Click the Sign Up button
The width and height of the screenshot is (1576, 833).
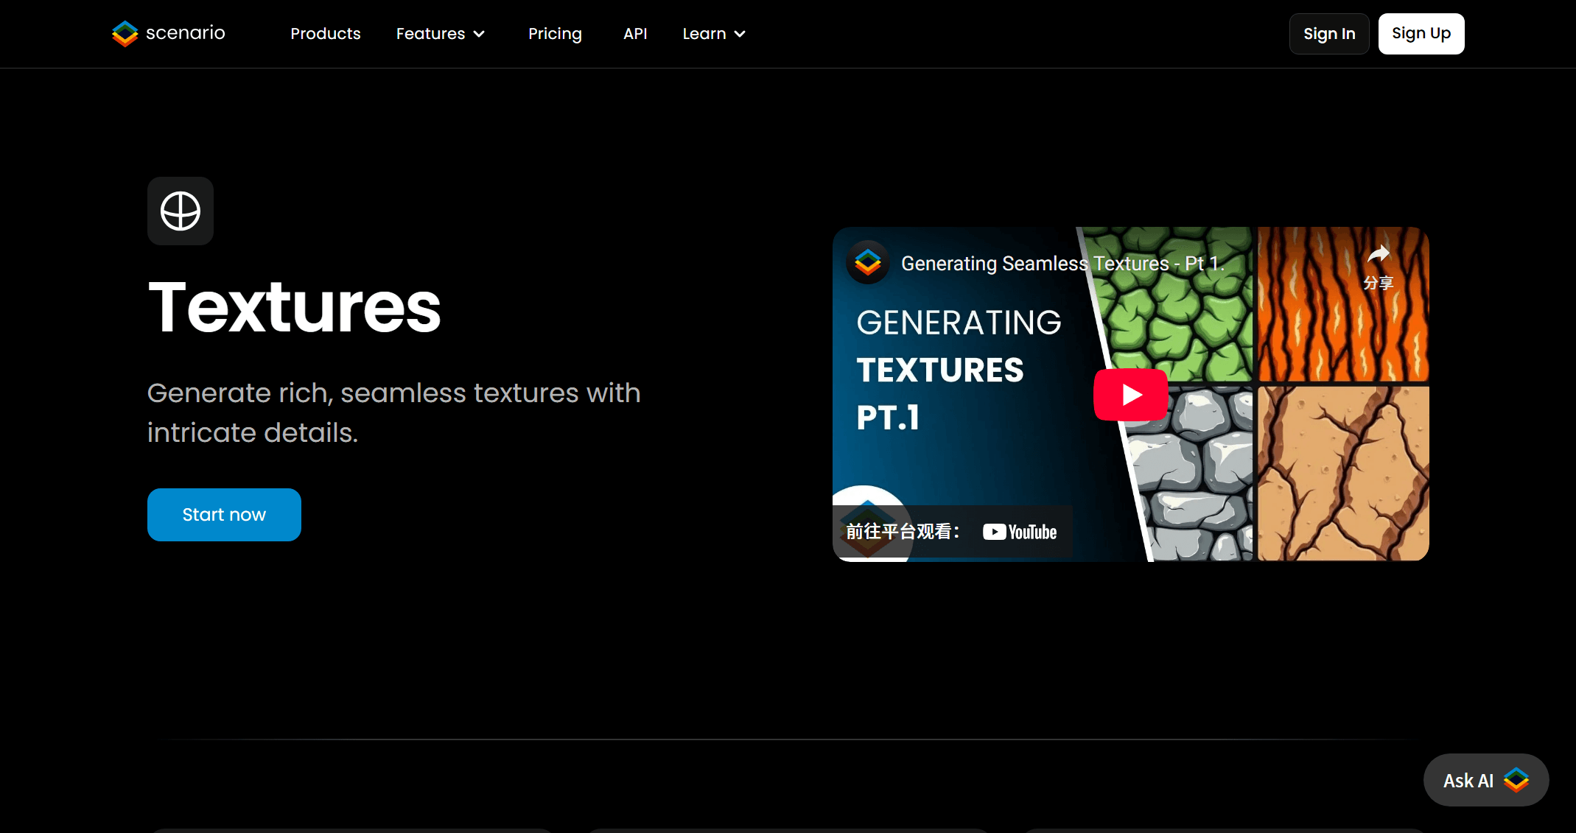point(1421,34)
